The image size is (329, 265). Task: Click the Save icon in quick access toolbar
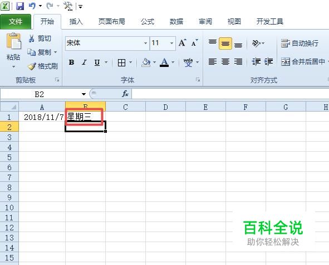tap(20, 6)
